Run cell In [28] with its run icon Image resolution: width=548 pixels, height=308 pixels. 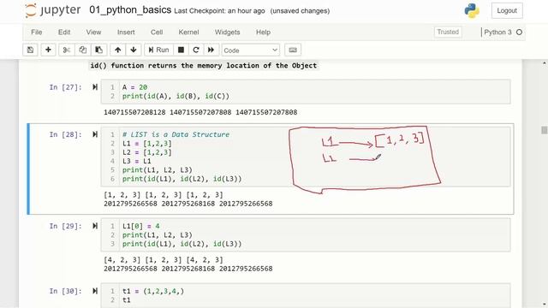point(95,134)
